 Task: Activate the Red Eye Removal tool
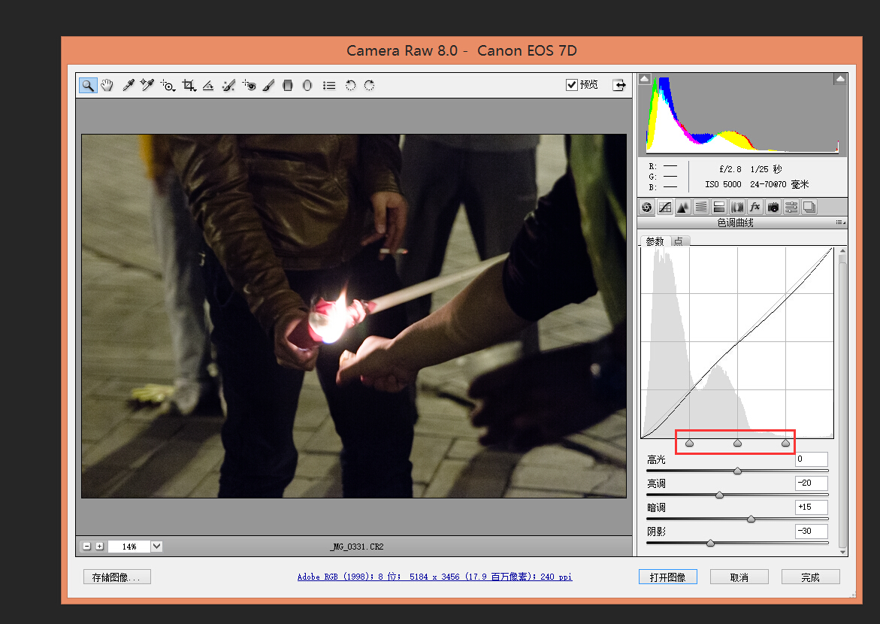(249, 86)
